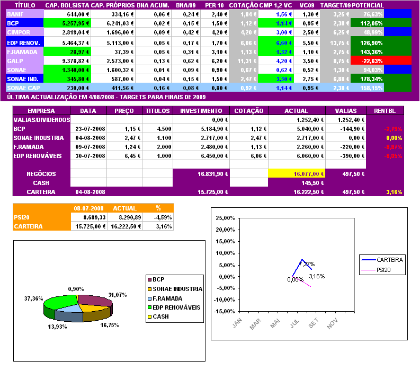The width and height of the screenshot is (420, 387).
Task: Select the BCP title cell in top table
Action: point(25,23)
